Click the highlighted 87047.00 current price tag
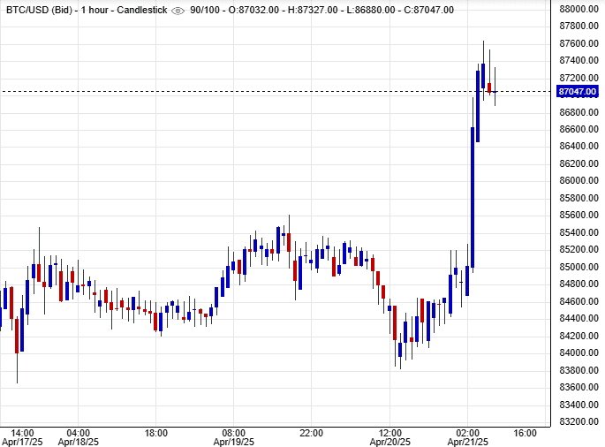The height and width of the screenshot is (447, 605). click(579, 91)
